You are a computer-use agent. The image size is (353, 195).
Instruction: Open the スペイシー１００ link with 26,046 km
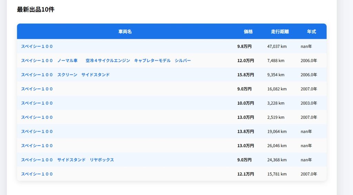(37, 146)
